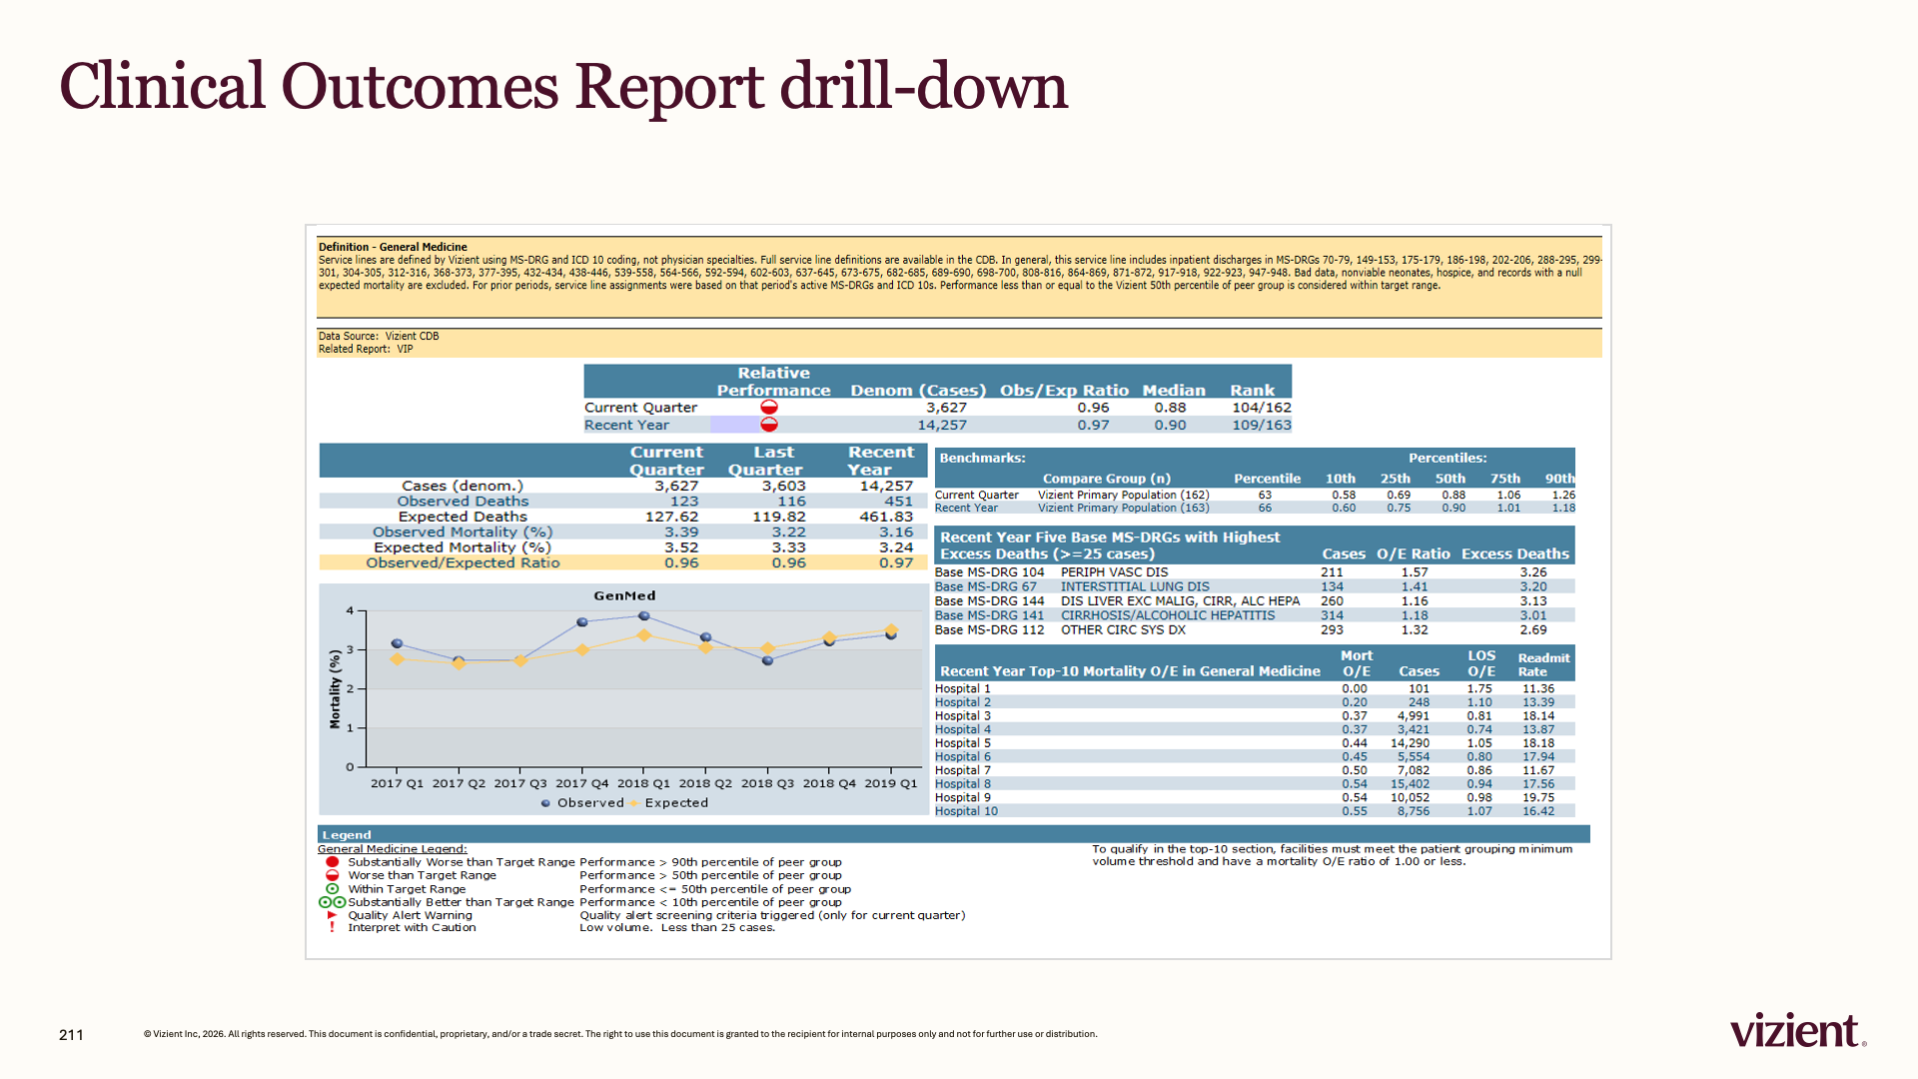Click the "Data Source: Vizient CDB" line

coord(379,337)
